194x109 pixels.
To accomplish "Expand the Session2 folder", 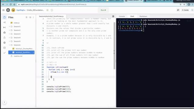I will [9, 30].
